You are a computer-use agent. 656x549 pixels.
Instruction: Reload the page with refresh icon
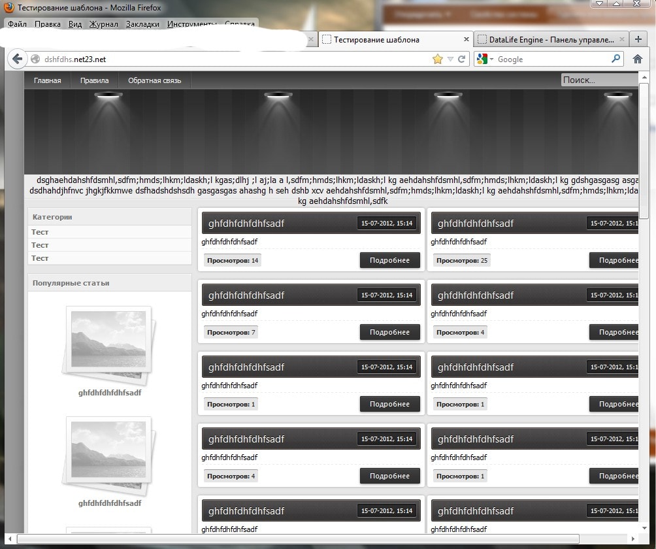461,59
